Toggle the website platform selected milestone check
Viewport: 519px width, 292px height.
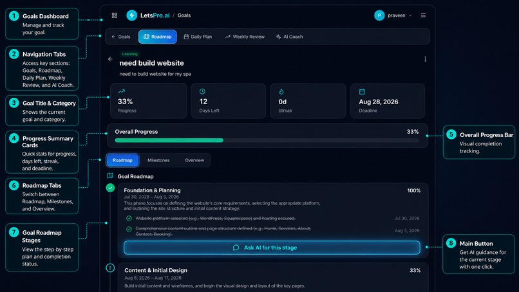tap(129, 218)
